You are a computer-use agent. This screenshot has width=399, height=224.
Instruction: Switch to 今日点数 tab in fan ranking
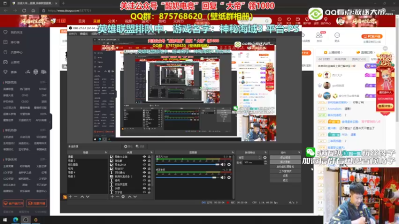[324, 59]
